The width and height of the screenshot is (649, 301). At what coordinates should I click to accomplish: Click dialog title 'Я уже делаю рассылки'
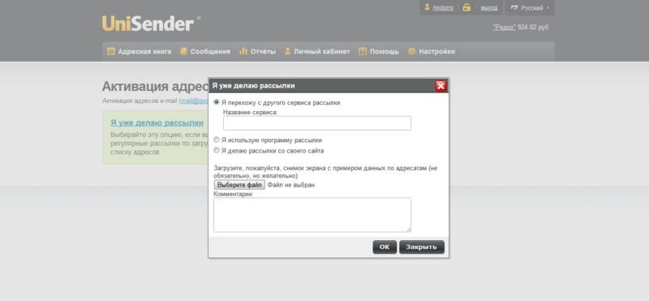(x=253, y=86)
